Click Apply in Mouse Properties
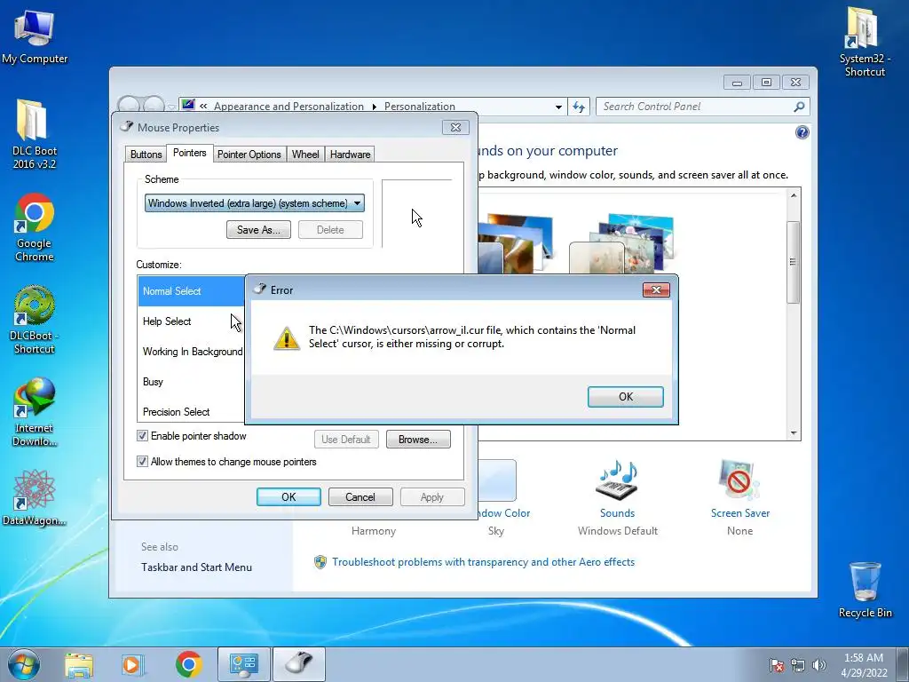 pyautogui.click(x=432, y=497)
